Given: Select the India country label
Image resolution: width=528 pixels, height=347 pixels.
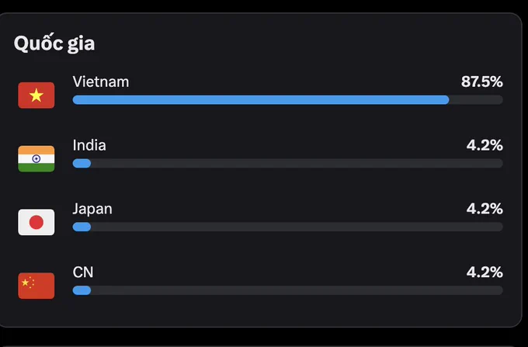Looking at the screenshot, I should [x=89, y=145].
